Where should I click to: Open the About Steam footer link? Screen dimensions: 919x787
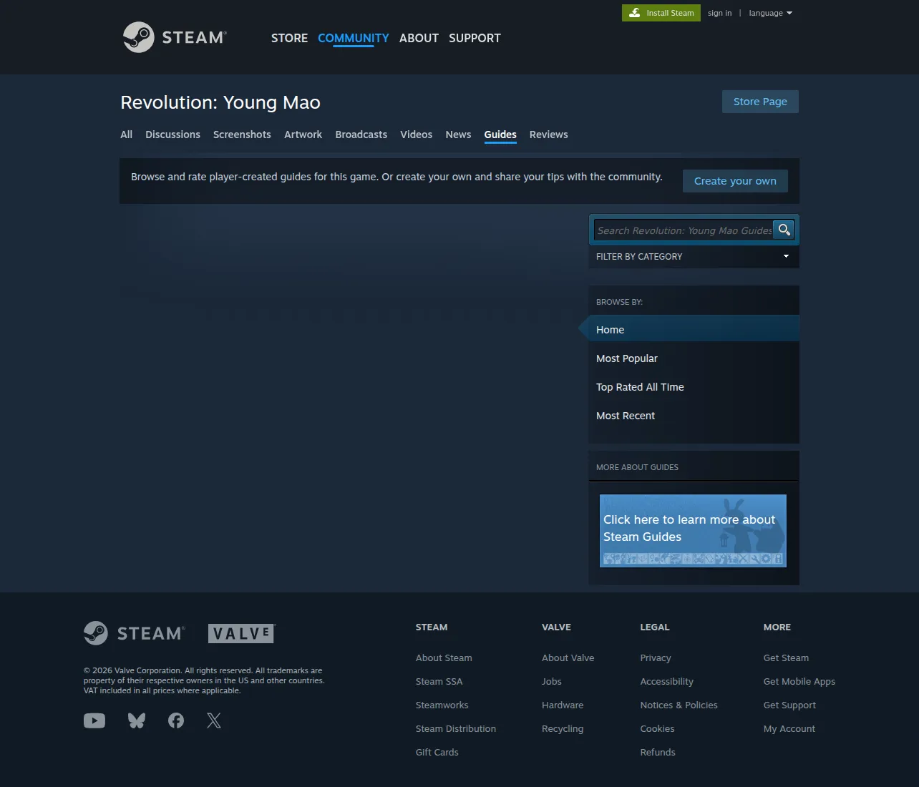(444, 658)
